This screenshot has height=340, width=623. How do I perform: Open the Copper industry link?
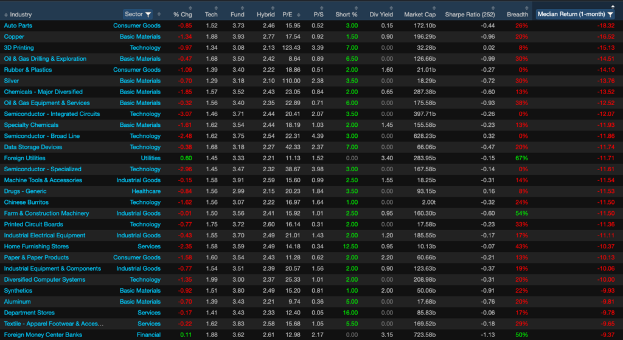coord(14,36)
